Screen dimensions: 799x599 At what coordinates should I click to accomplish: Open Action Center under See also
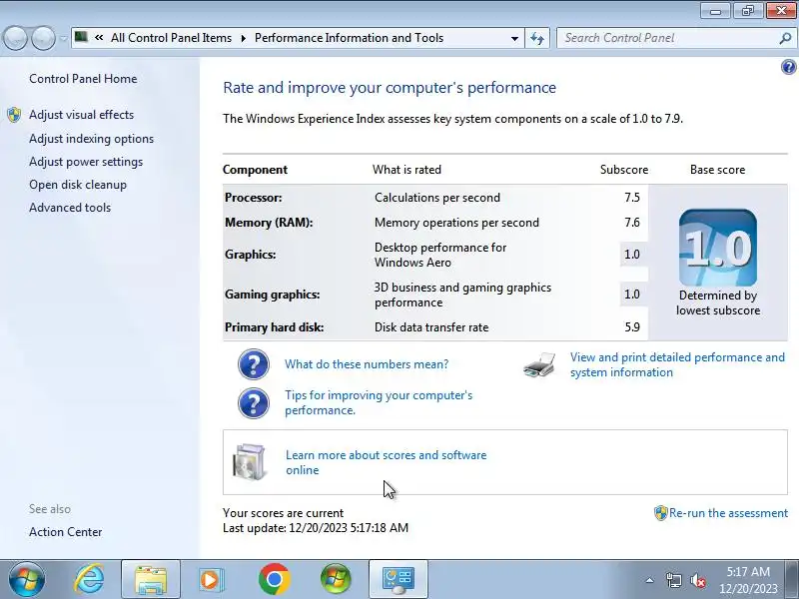click(x=66, y=532)
